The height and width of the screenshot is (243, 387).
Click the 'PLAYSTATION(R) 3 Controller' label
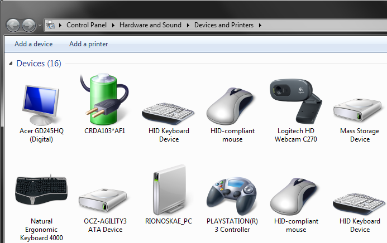(x=232, y=225)
